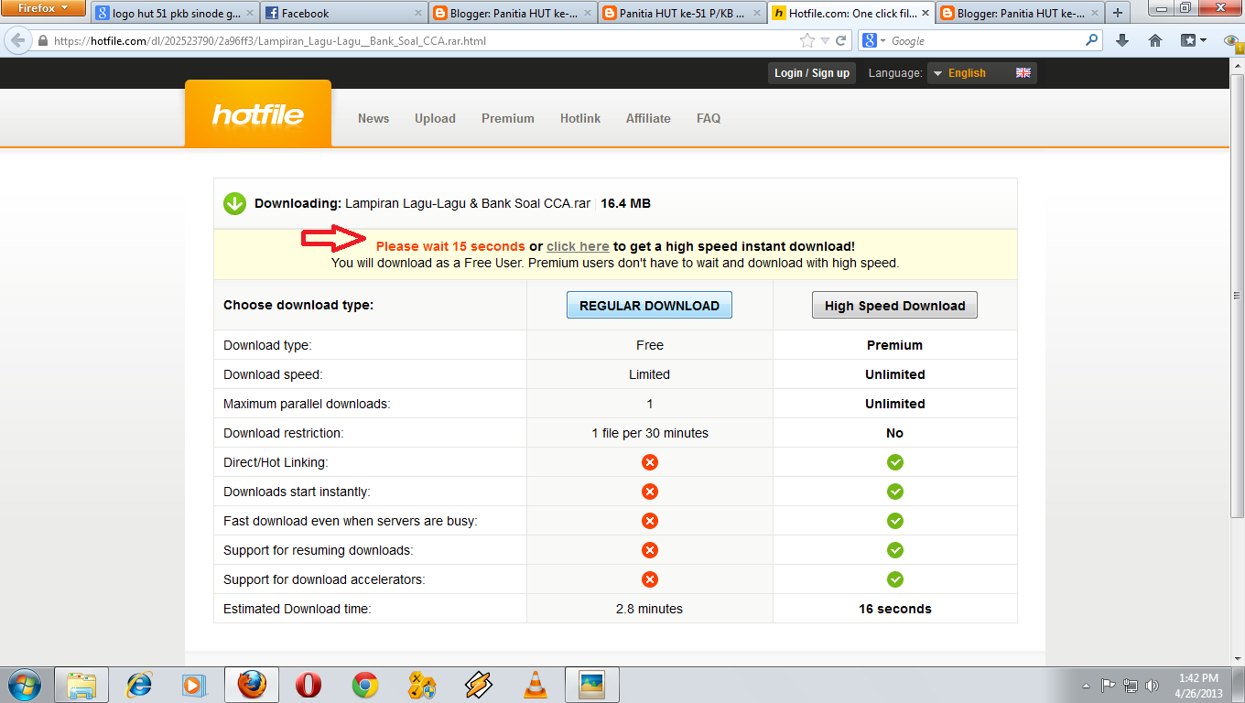Bookmark this page with the star icon
Viewport: 1245px width, 703px height.
coord(807,40)
